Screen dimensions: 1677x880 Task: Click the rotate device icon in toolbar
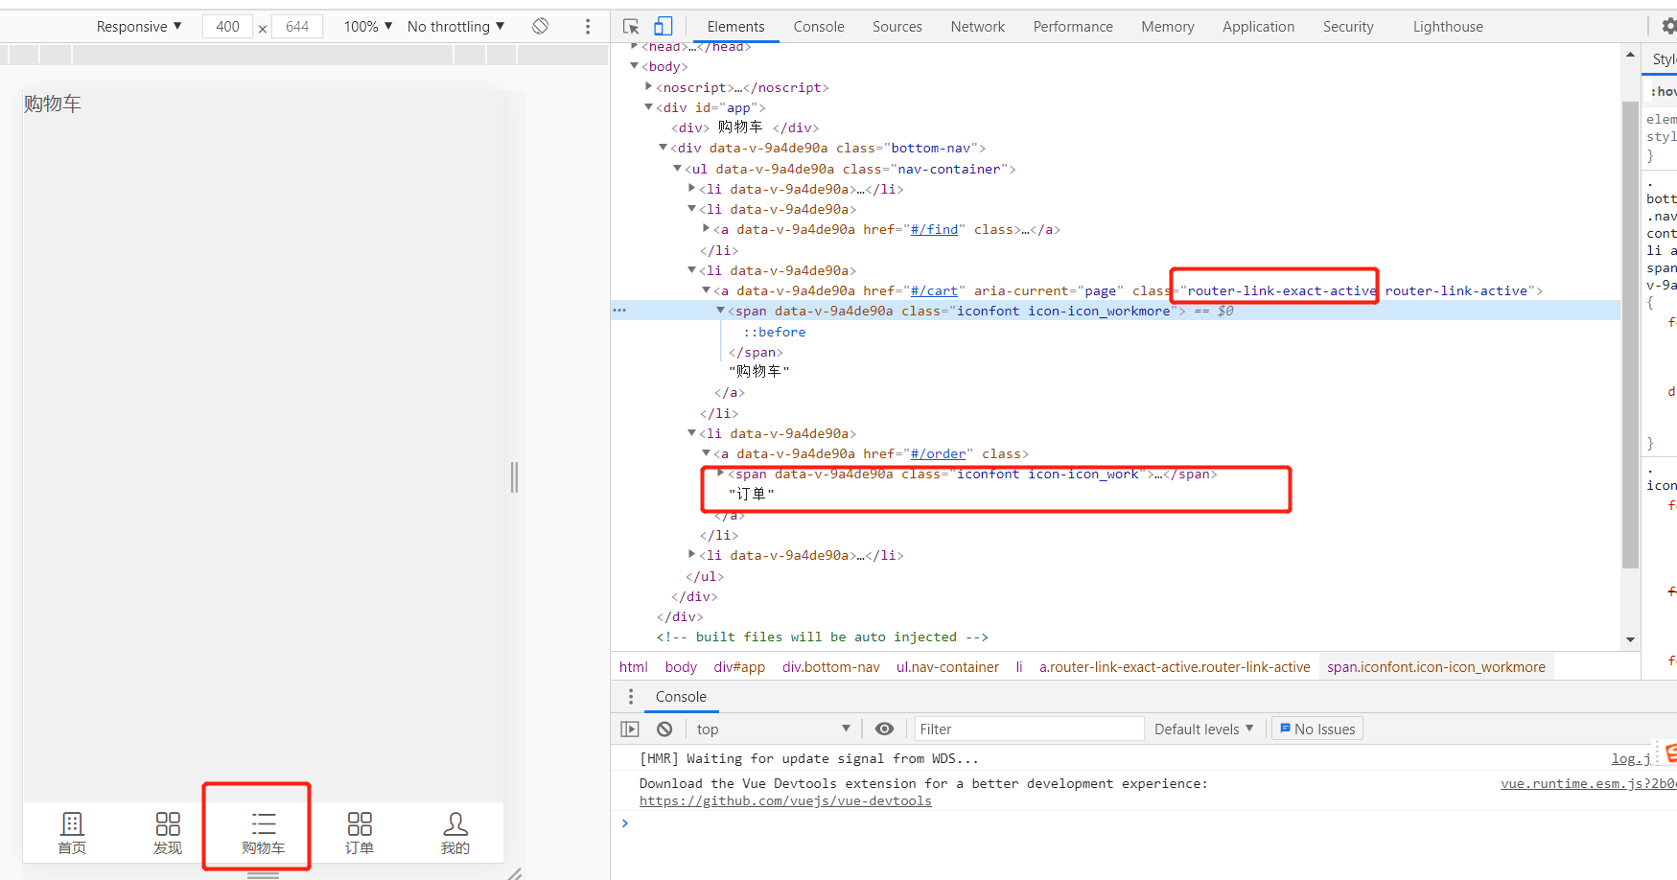541,26
